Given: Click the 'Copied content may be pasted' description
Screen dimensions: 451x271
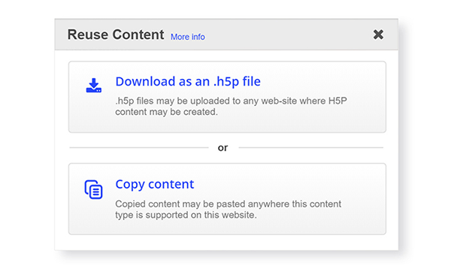Looking at the screenshot, I should coord(228,209).
